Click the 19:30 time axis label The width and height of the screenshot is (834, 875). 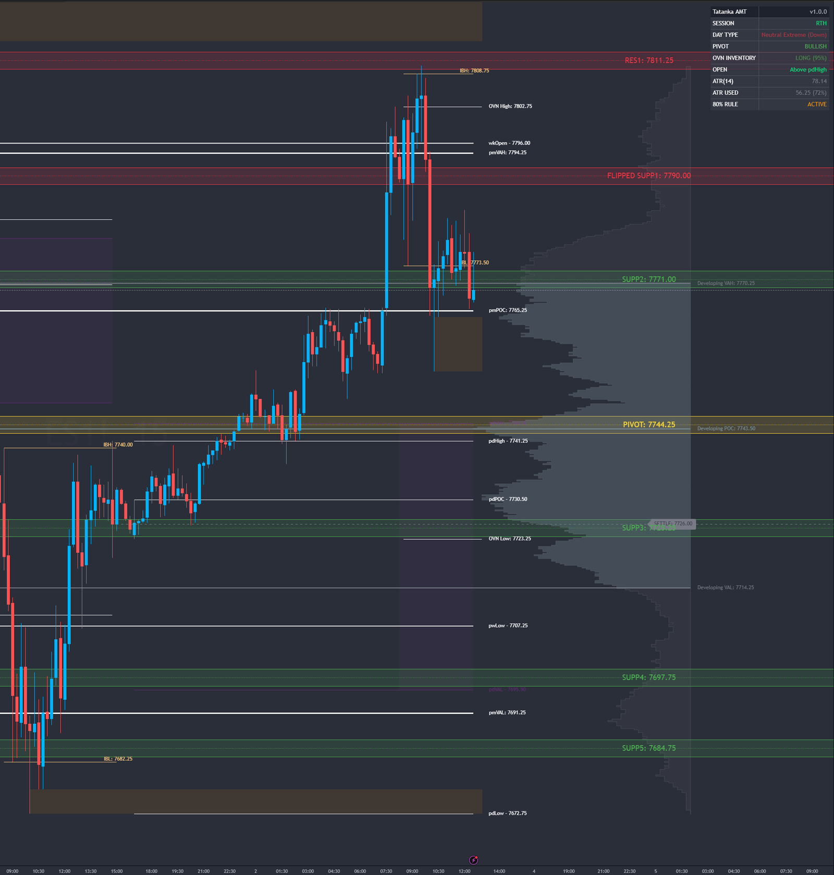click(x=177, y=871)
